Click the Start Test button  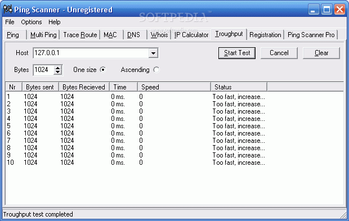click(237, 53)
